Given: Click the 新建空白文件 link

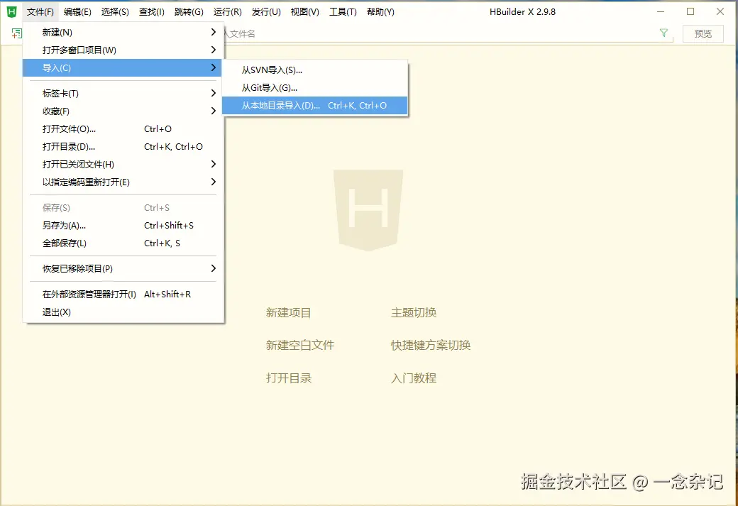Looking at the screenshot, I should click(x=299, y=345).
